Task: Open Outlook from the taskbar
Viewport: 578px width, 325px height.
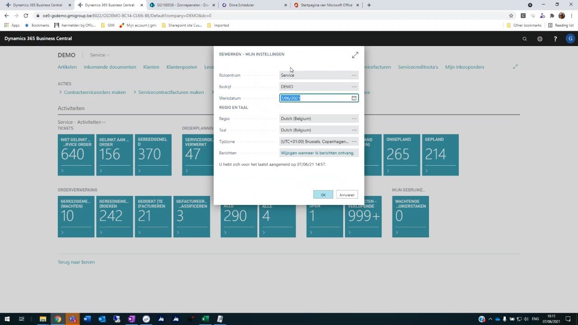Action: click(x=102, y=319)
